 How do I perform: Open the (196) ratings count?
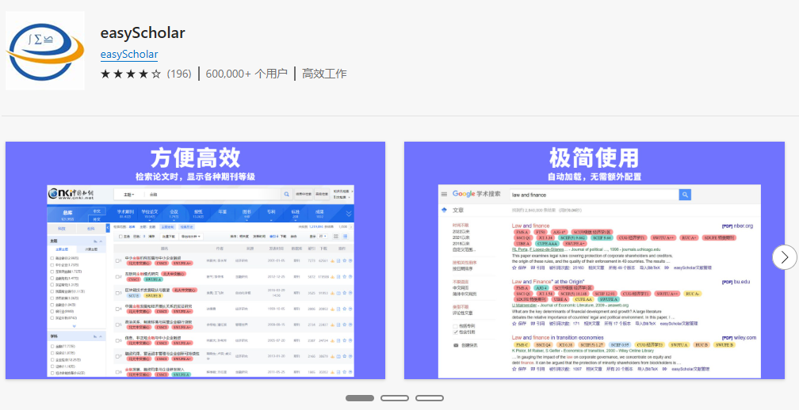pyautogui.click(x=179, y=74)
